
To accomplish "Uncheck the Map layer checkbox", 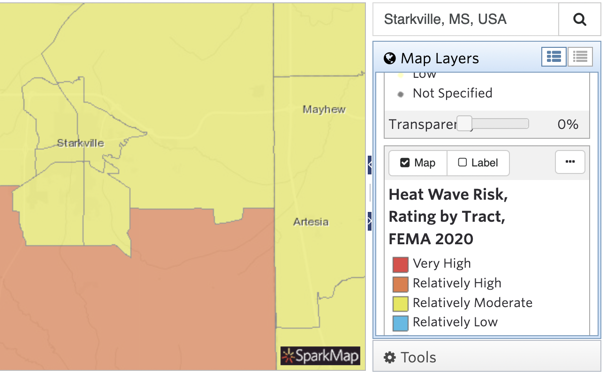I will [405, 163].
